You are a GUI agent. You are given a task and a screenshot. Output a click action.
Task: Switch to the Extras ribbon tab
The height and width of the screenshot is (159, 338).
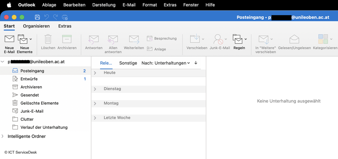pyautogui.click(x=65, y=26)
